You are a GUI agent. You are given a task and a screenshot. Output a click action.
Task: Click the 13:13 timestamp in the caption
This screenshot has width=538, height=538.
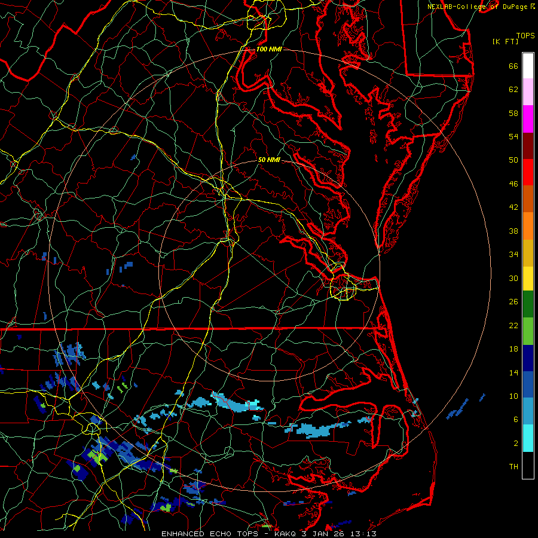point(363,534)
